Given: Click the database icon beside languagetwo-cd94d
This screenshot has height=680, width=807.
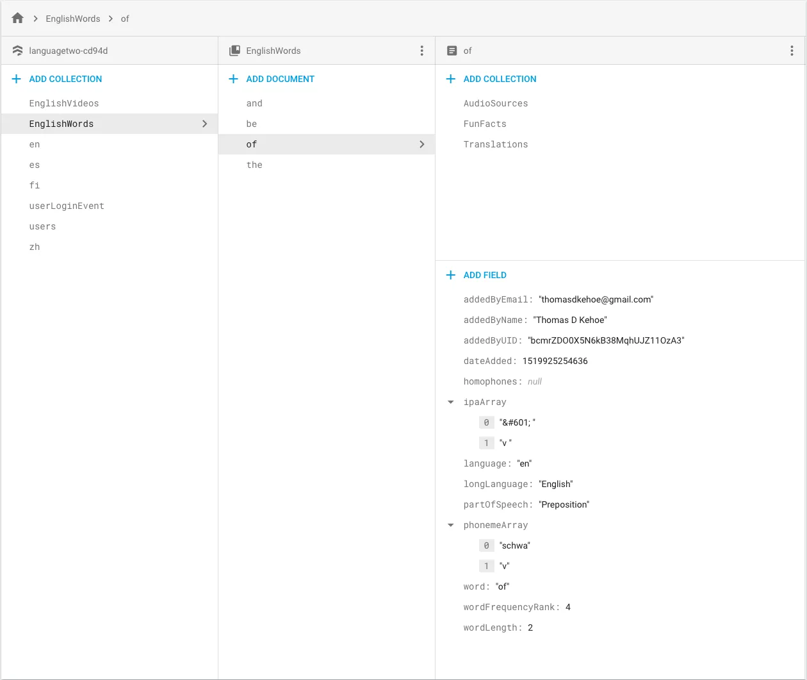Looking at the screenshot, I should coord(17,51).
